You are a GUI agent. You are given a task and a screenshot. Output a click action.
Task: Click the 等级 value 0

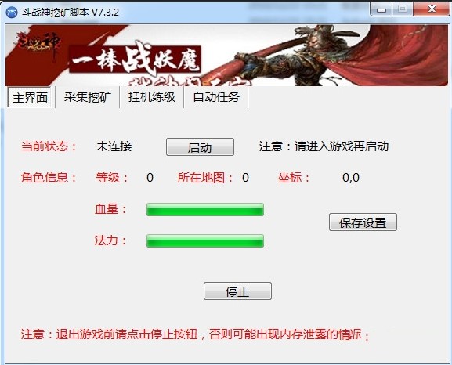coord(150,178)
